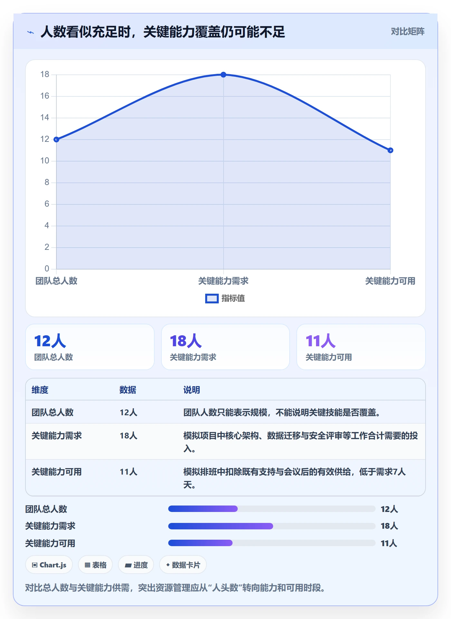The image size is (451, 619).
Task: Select the 团队总人数 data point on chart
Action: coord(56,140)
